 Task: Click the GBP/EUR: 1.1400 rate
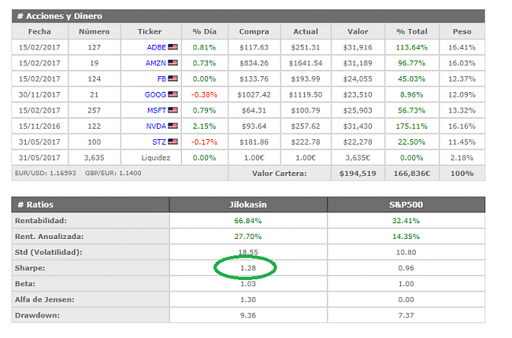pos(113,173)
